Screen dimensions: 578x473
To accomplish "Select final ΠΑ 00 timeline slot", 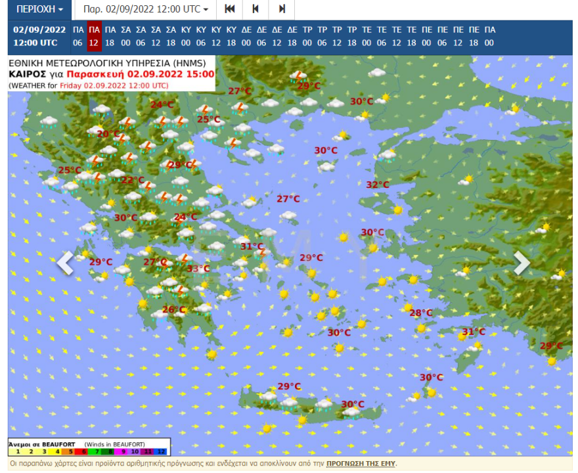I will click(489, 36).
